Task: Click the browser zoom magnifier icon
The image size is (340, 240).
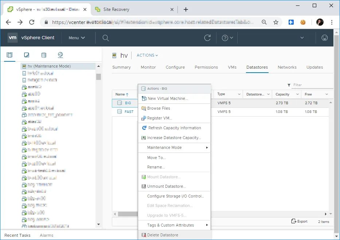Action: pyautogui.click(x=264, y=22)
